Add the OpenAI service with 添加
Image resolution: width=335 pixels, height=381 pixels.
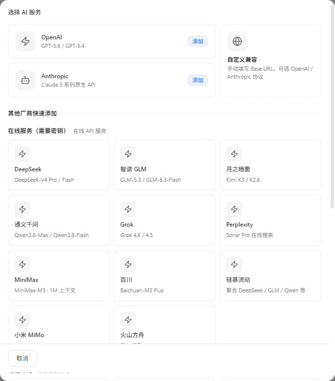(x=198, y=41)
